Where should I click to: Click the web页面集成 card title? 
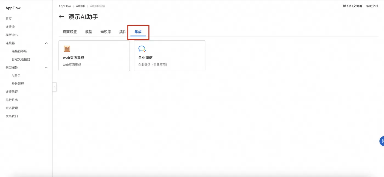(x=74, y=58)
